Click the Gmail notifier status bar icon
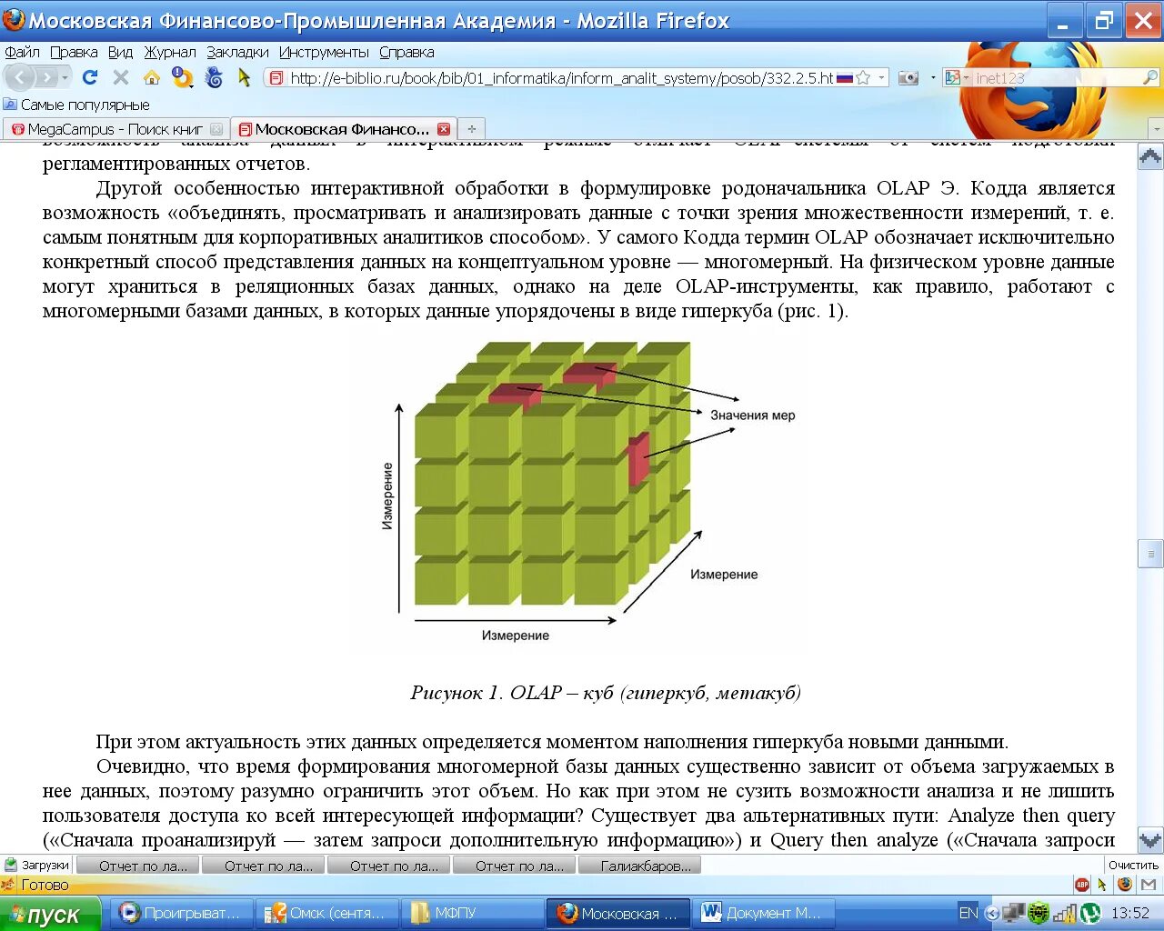Image resolution: width=1164 pixels, height=931 pixels. [1148, 885]
